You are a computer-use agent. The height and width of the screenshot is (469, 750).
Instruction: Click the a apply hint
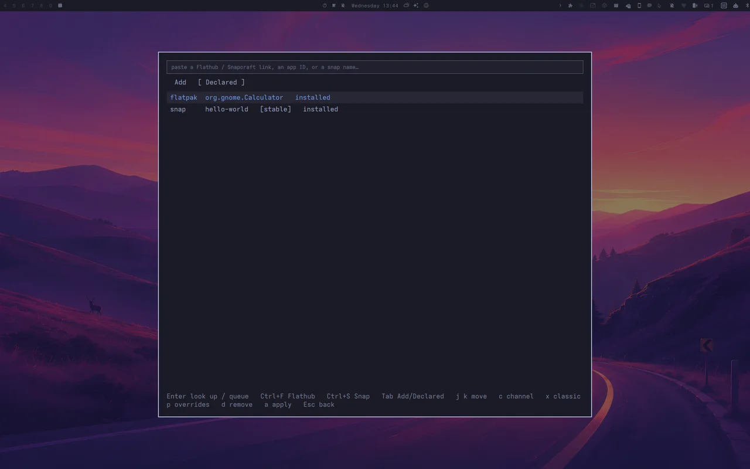tap(278, 405)
